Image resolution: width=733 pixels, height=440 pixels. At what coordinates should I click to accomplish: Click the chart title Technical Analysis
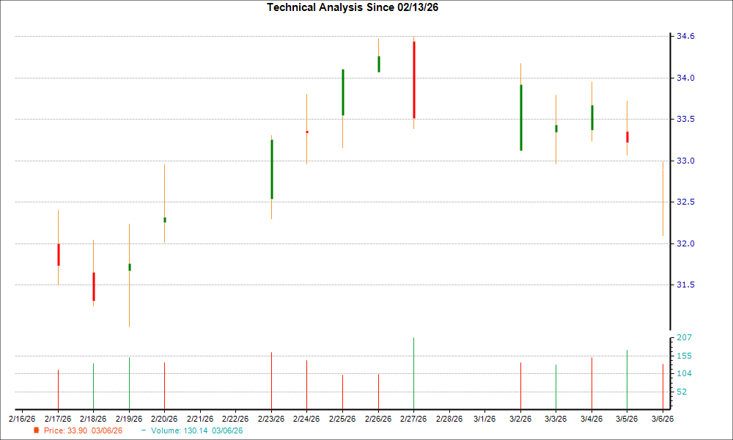click(x=357, y=7)
